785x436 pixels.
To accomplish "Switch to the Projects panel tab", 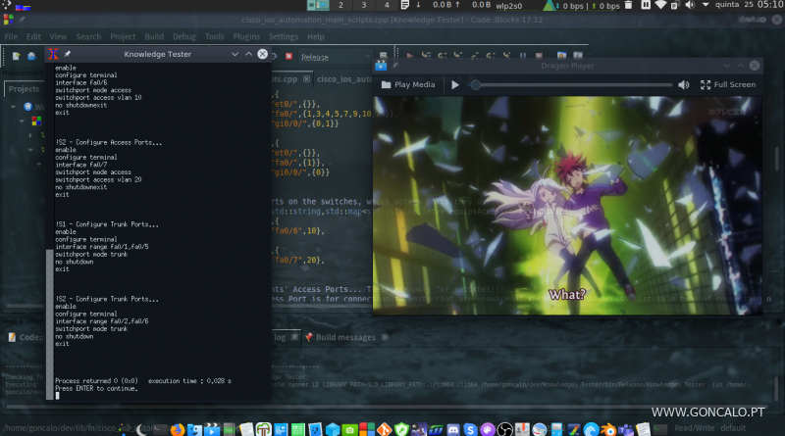I will tap(25, 88).
